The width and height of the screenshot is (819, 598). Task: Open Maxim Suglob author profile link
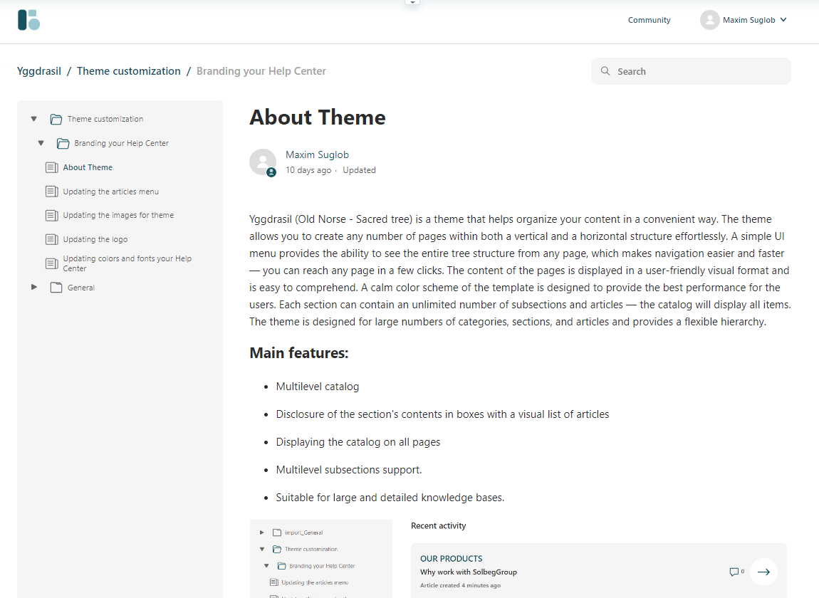pyautogui.click(x=317, y=154)
